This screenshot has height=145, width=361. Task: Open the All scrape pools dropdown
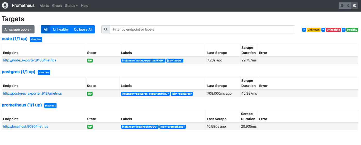coord(18,29)
